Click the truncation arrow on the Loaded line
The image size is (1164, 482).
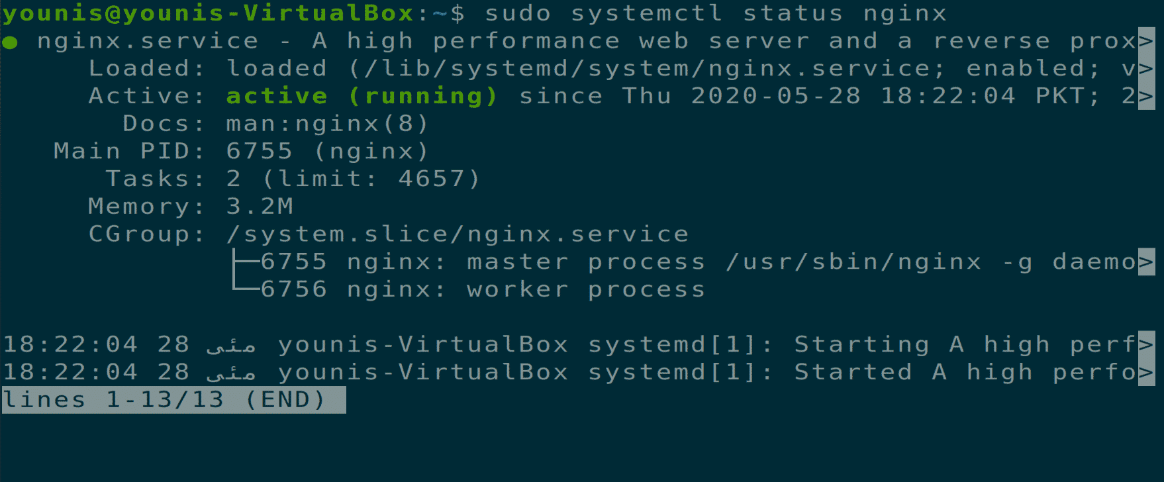[1146, 69]
